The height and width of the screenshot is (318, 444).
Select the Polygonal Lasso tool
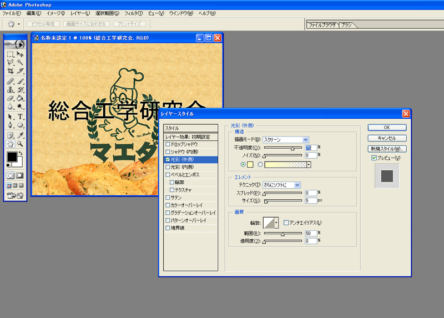coord(11,62)
